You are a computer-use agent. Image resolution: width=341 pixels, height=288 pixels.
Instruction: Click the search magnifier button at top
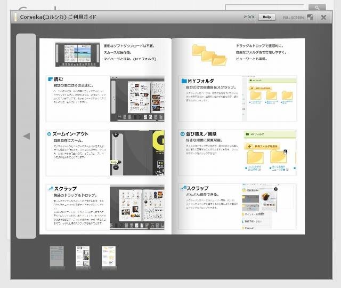click(x=317, y=7)
